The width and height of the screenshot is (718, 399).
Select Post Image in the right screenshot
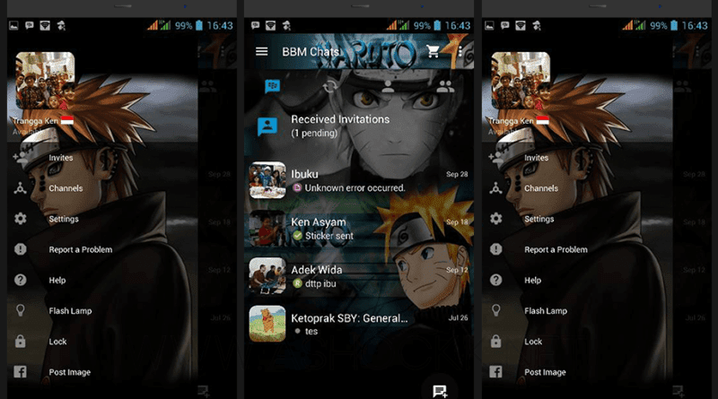click(545, 372)
